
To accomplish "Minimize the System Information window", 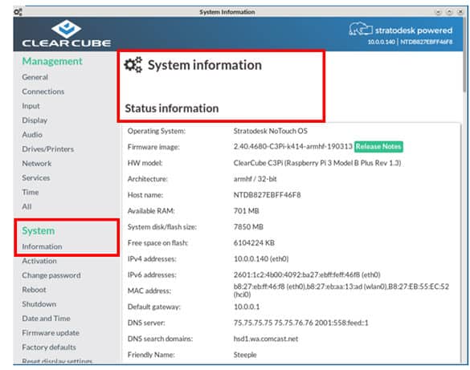I will tap(438, 12).
